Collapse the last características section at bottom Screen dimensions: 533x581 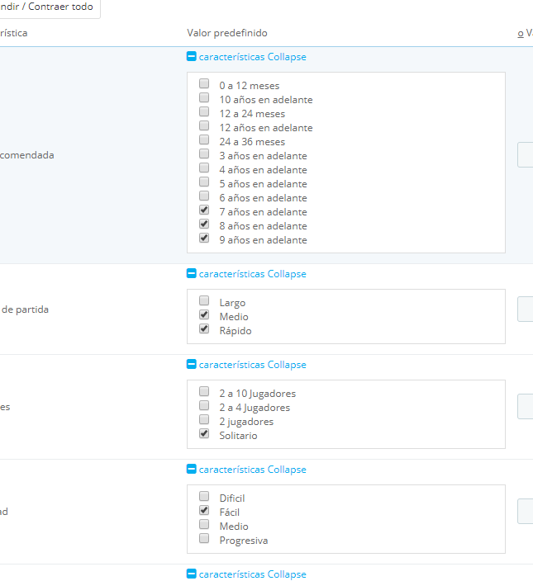coord(252,574)
